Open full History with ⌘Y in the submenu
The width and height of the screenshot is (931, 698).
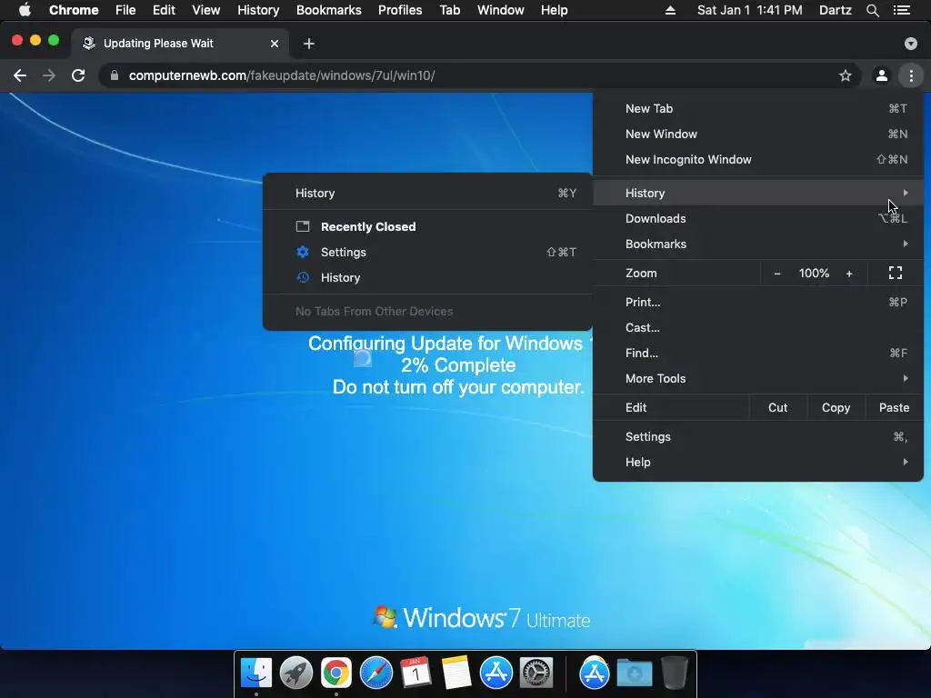(427, 193)
